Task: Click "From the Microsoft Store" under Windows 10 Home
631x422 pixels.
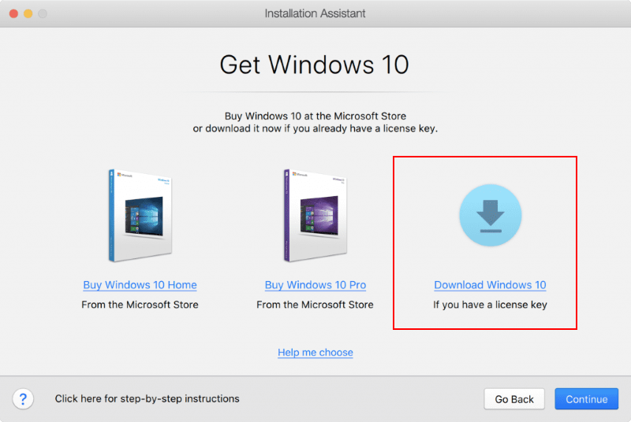Action: (x=140, y=305)
